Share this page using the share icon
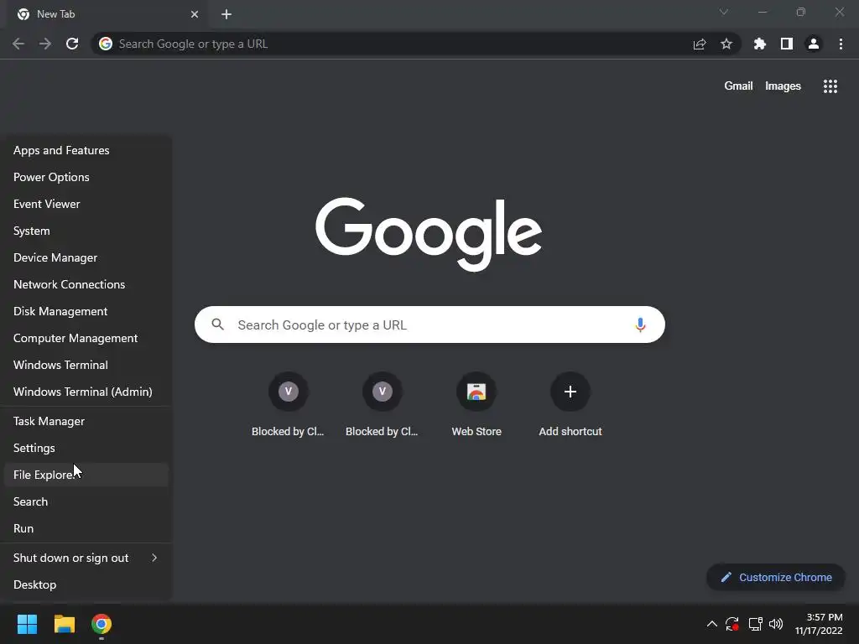The image size is (859, 644). pos(700,44)
